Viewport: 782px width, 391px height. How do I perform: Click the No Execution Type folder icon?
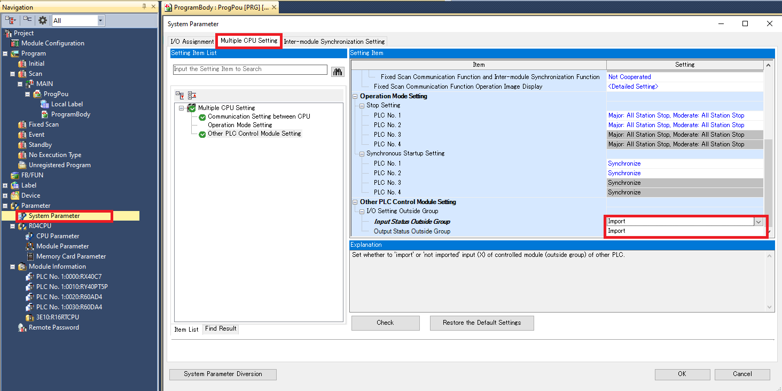pyautogui.click(x=22, y=155)
